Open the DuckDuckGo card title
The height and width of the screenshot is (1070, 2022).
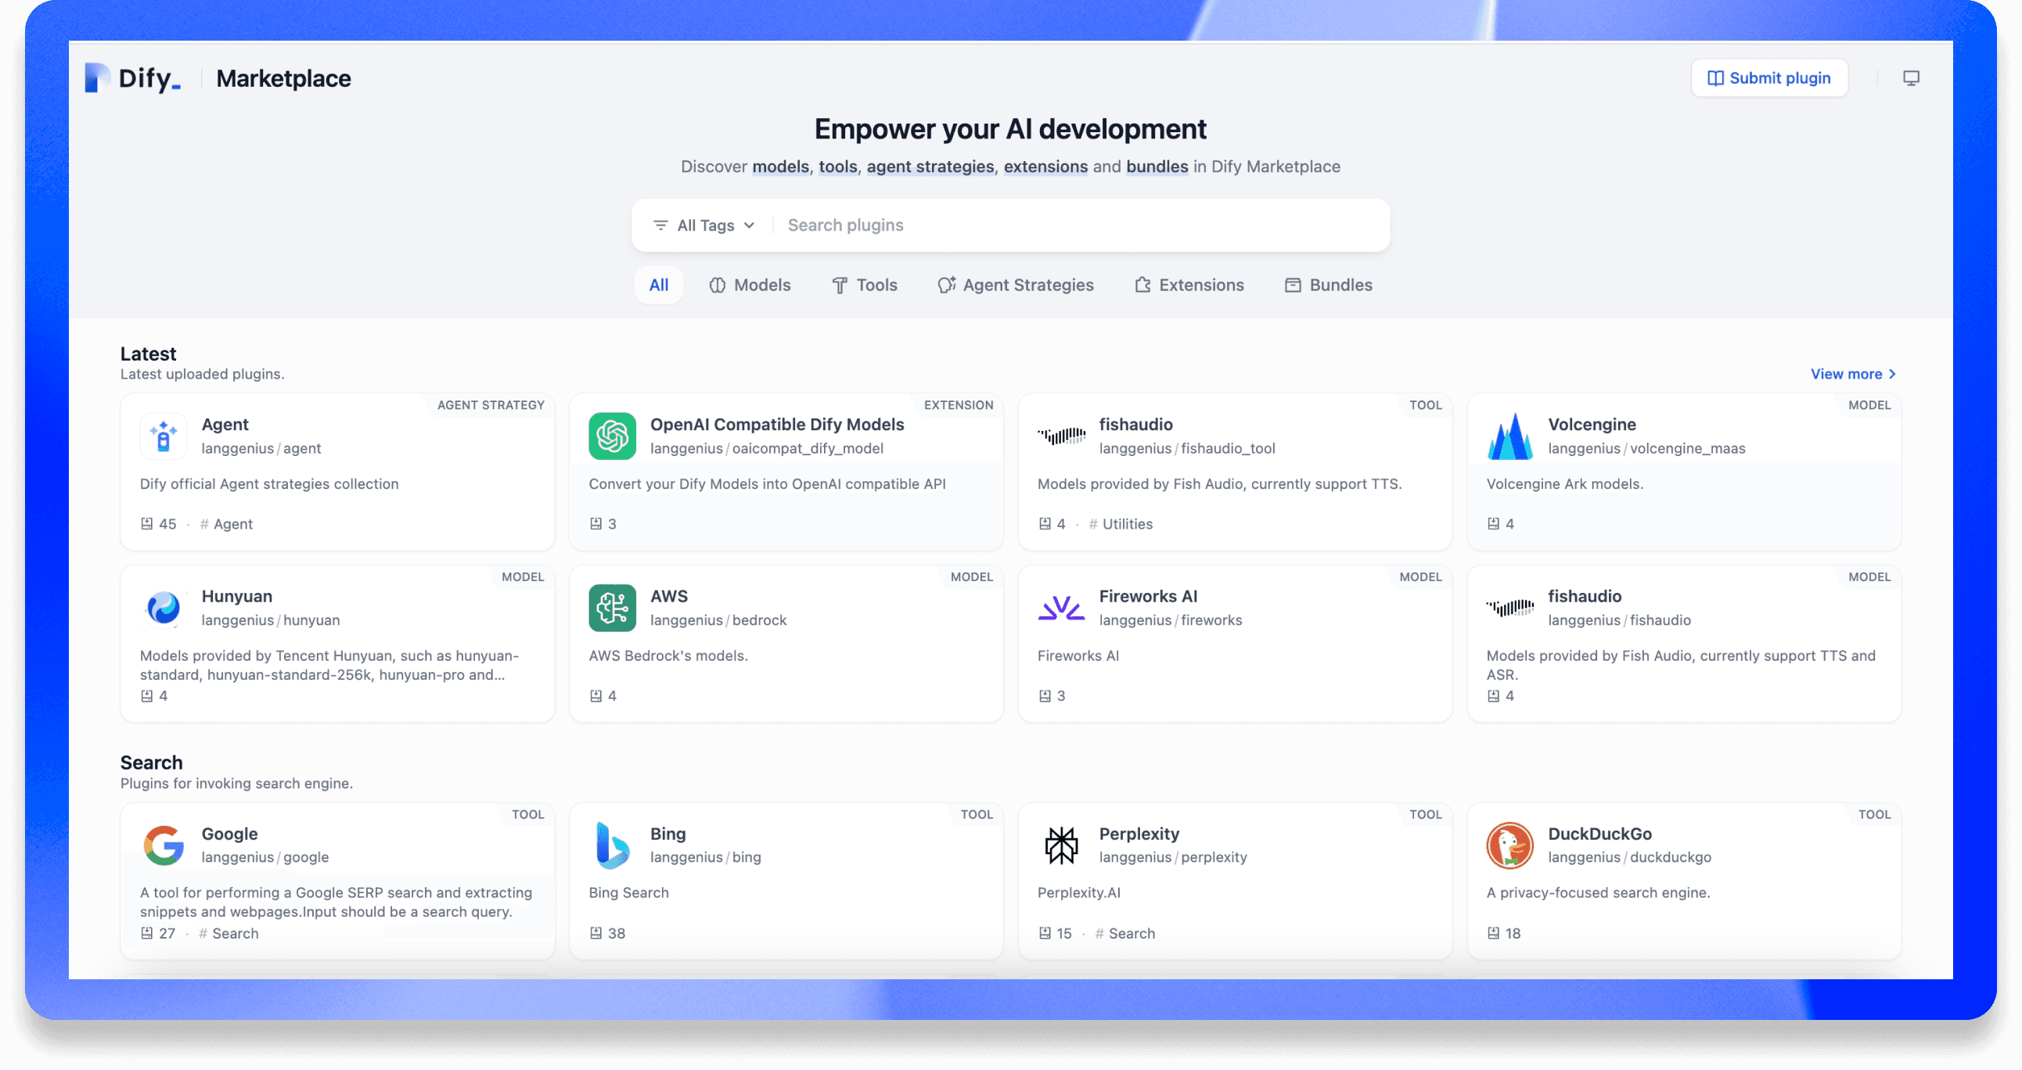(1599, 834)
